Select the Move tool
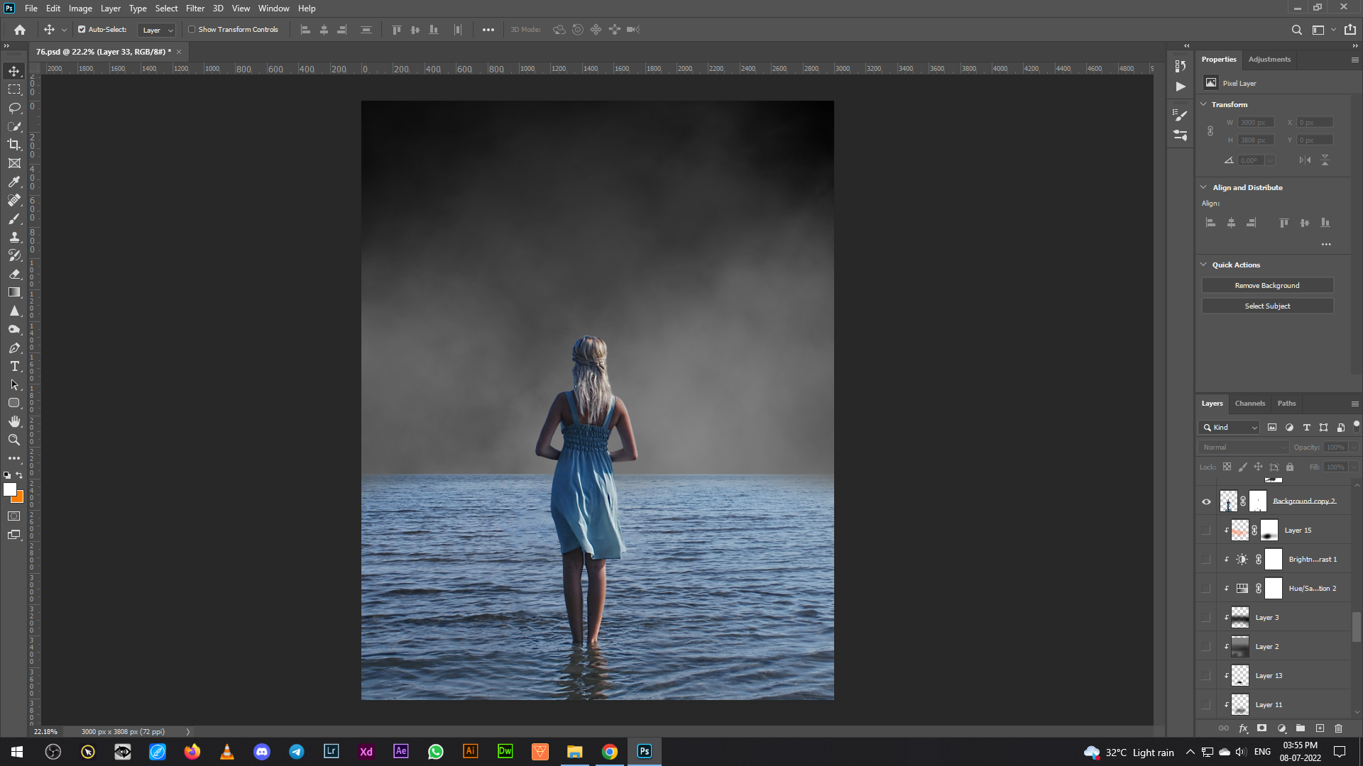Screen dimensions: 1363x766 point(14,71)
